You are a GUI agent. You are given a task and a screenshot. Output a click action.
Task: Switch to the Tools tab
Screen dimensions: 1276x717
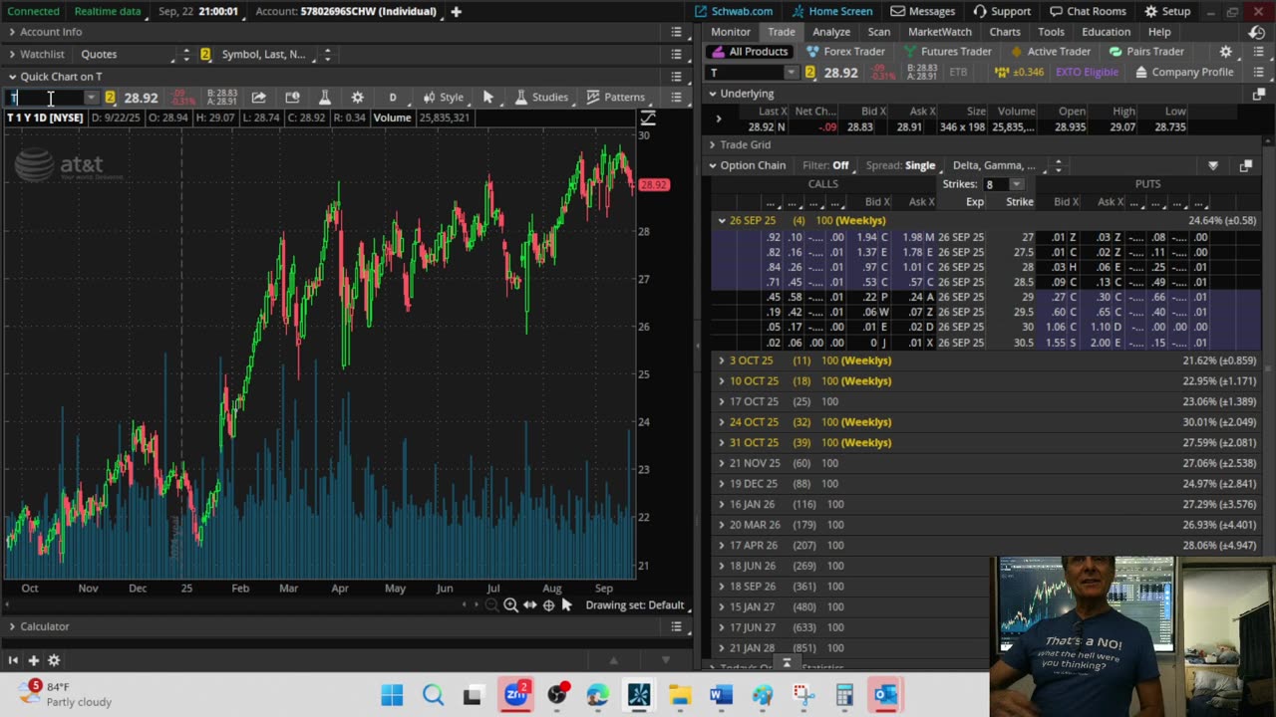pyautogui.click(x=1051, y=32)
